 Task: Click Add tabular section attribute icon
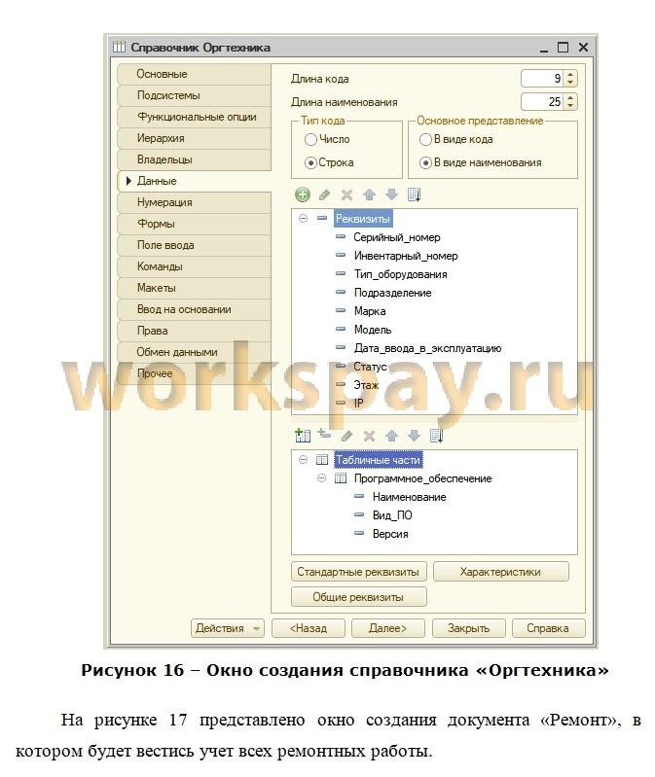324,436
